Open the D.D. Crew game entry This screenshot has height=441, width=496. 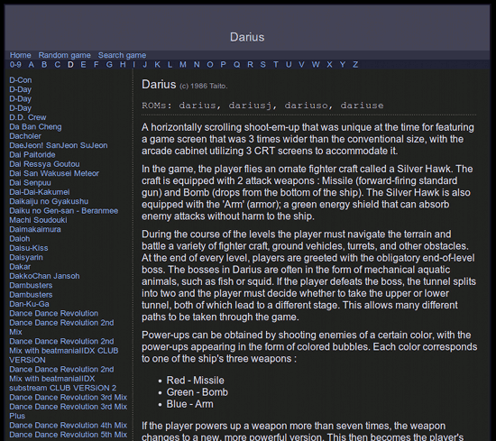(x=28, y=117)
